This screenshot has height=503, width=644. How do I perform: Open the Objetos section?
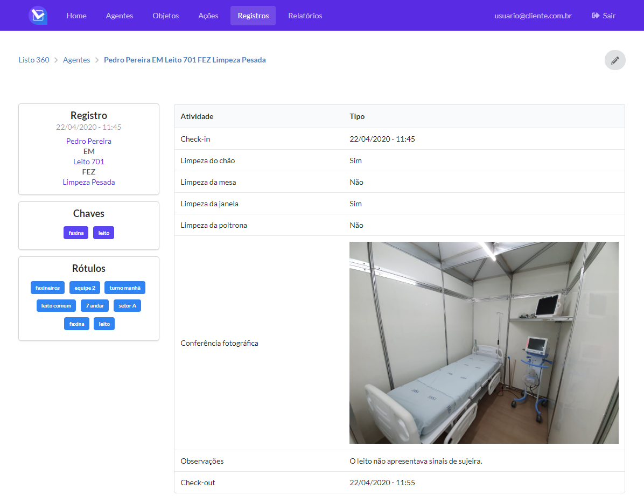click(165, 16)
